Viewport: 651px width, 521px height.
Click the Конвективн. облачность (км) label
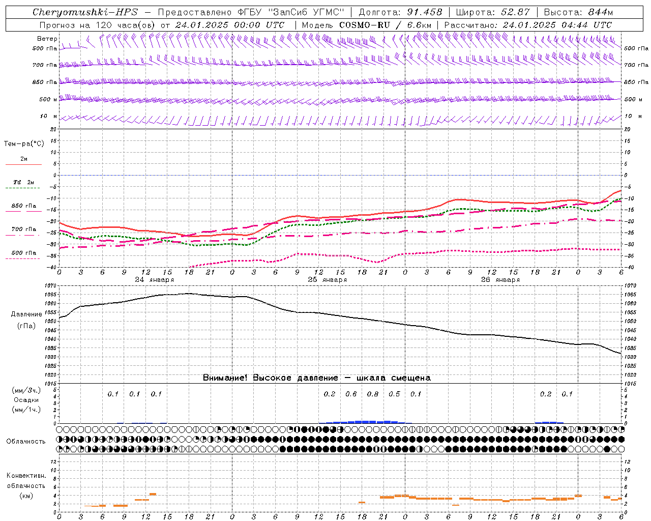[x=26, y=485]
